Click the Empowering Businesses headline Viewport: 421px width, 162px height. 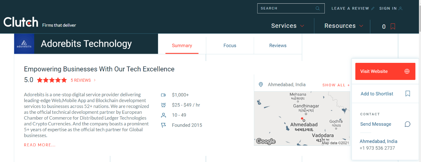point(99,69)
